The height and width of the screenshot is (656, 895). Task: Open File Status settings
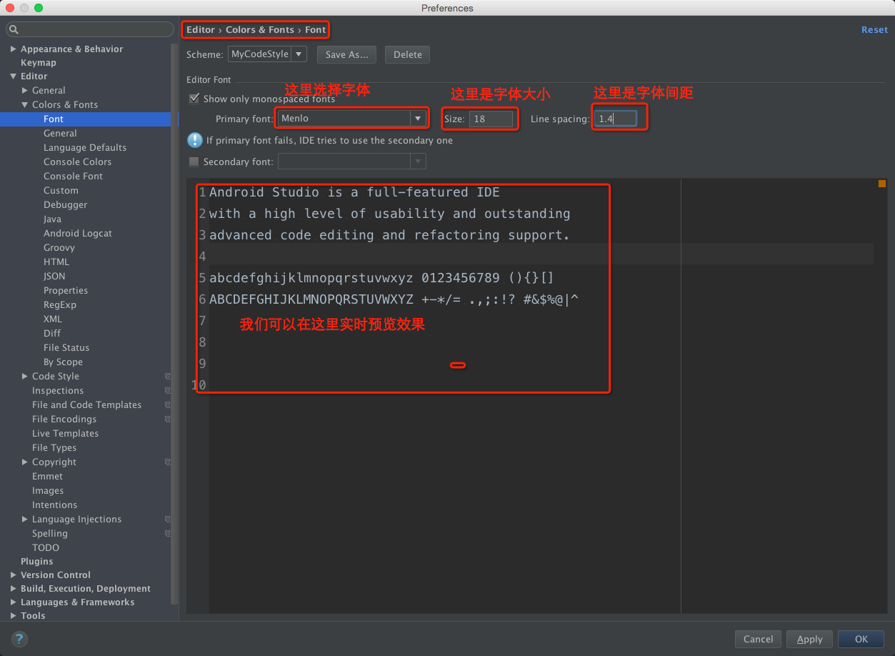(x=66, y=348)
